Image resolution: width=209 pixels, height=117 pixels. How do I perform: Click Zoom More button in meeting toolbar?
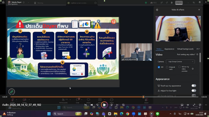(112, 101)
